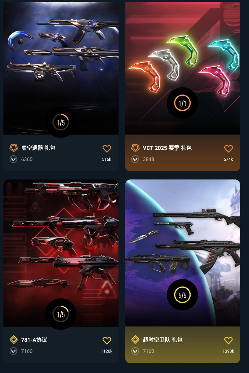Click the 1/1 progress circle on VCT bundle
The height and width of the screenshot is (373, 249).
[182, 103]
